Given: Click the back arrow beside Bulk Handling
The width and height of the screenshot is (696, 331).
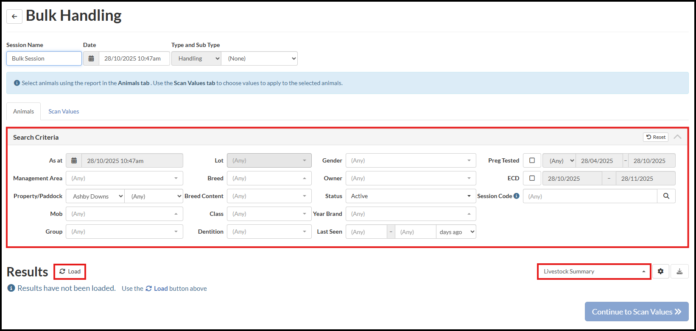Looking at the screenshot, I should coord(14,17).
